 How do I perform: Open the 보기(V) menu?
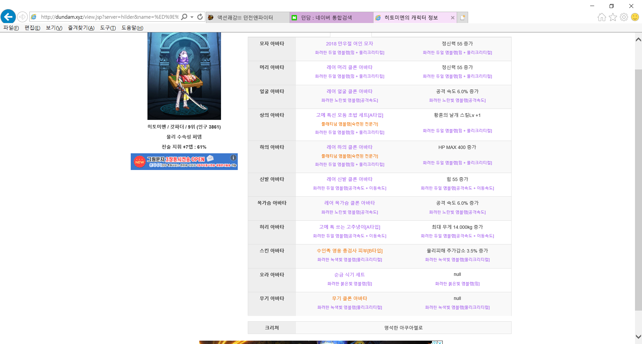click(x=54, y=28)
